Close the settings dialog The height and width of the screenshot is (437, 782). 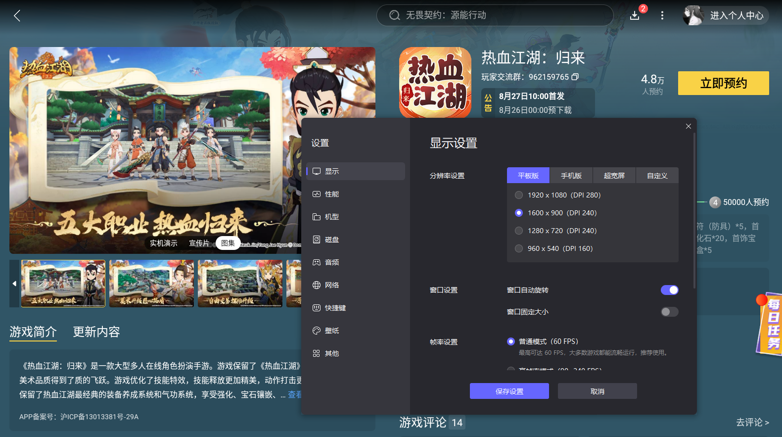point(689,126)
